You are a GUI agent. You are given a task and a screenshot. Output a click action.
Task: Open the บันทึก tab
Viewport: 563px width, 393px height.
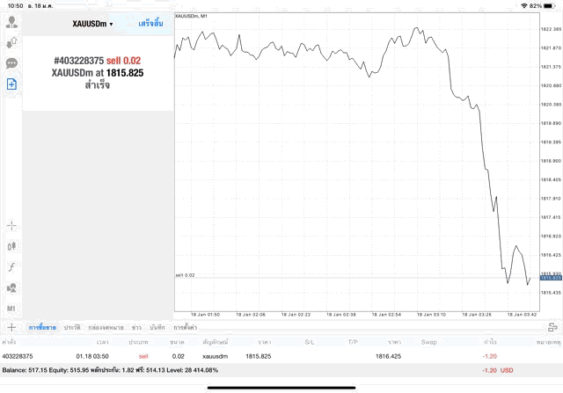pyautogui.click(x=157, y=327)
